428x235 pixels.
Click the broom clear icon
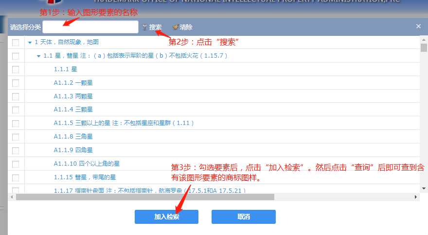[176, 27]
